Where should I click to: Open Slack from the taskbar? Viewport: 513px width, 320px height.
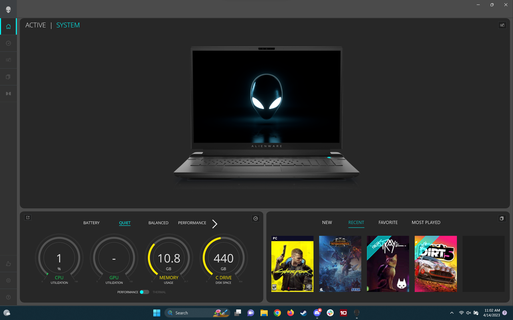coord(330,313)
